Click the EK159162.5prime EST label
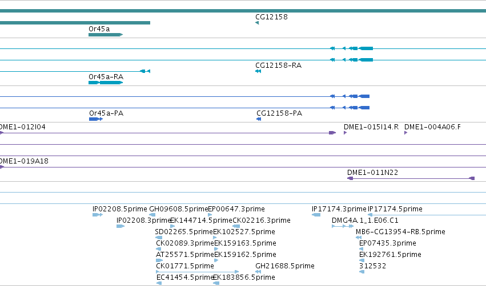486x286 pixels. point(245,255)
